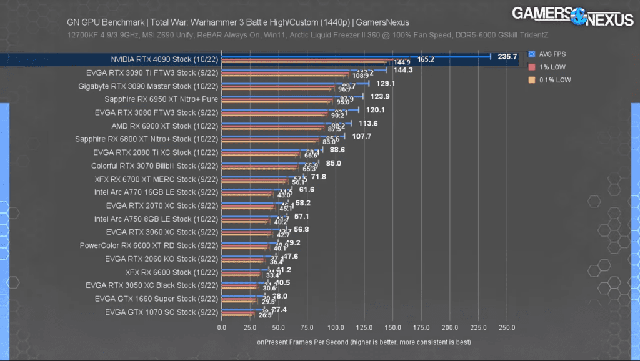
Task: Click the "onPresent Frames Per Second" axis title
Action: coord(364,342)
